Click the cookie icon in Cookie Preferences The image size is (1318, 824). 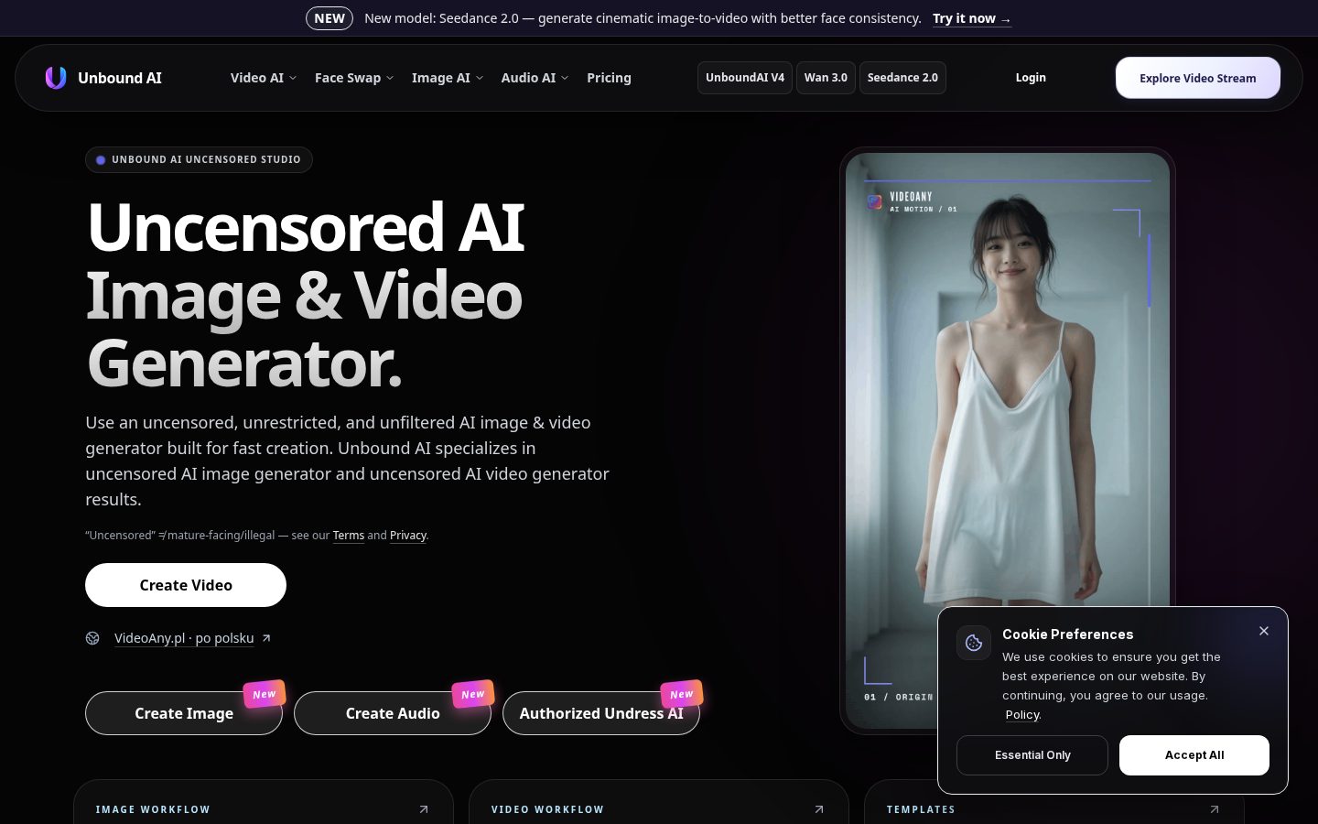(974, 643)
